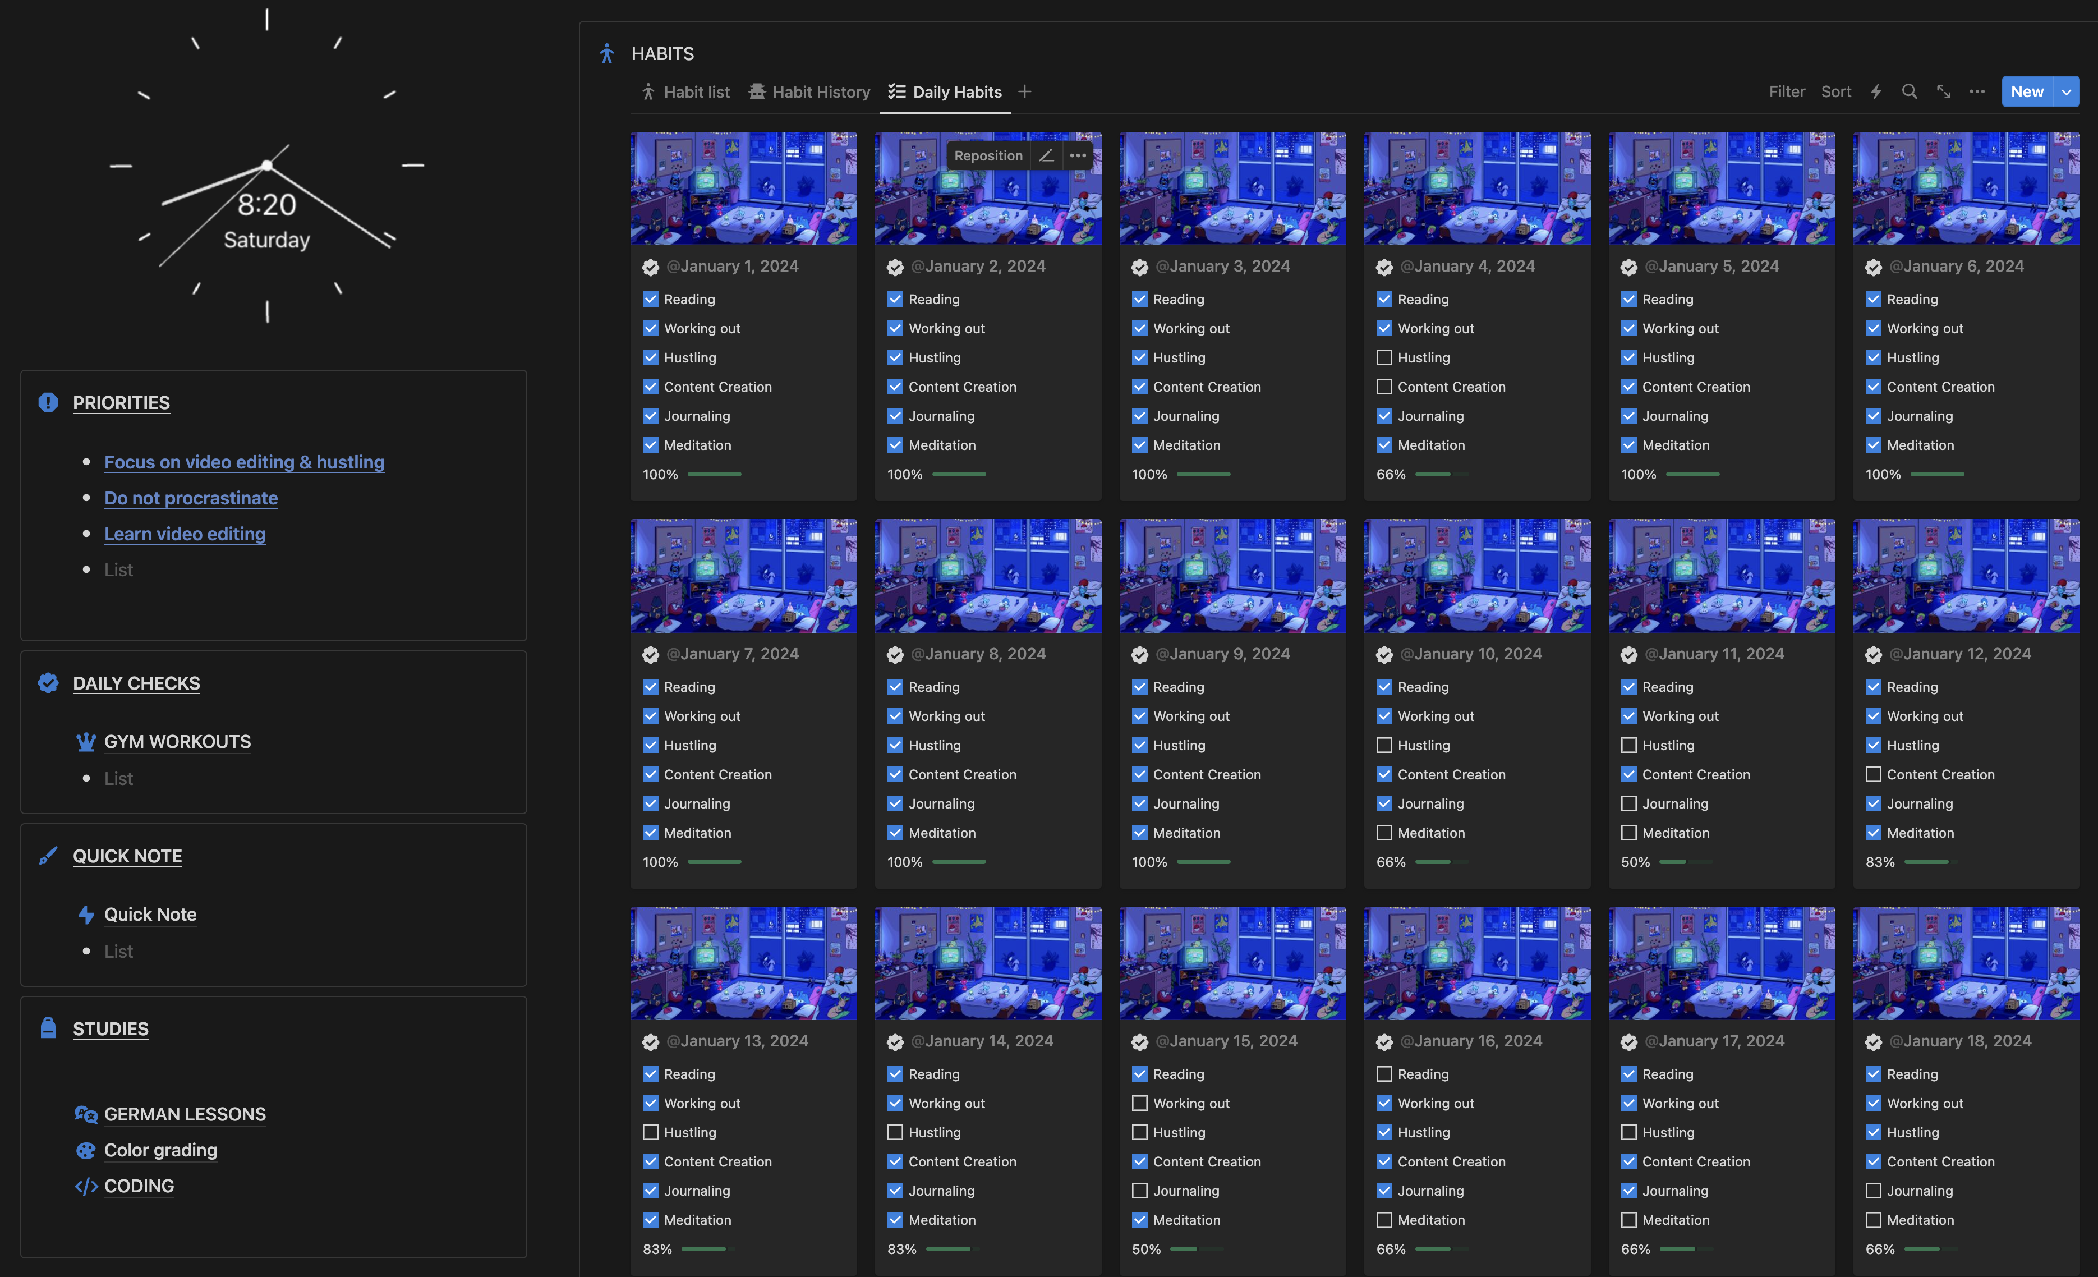Open the Filter options
The height and width of the screenshot is (1277, 2098).
(1786, 91)
